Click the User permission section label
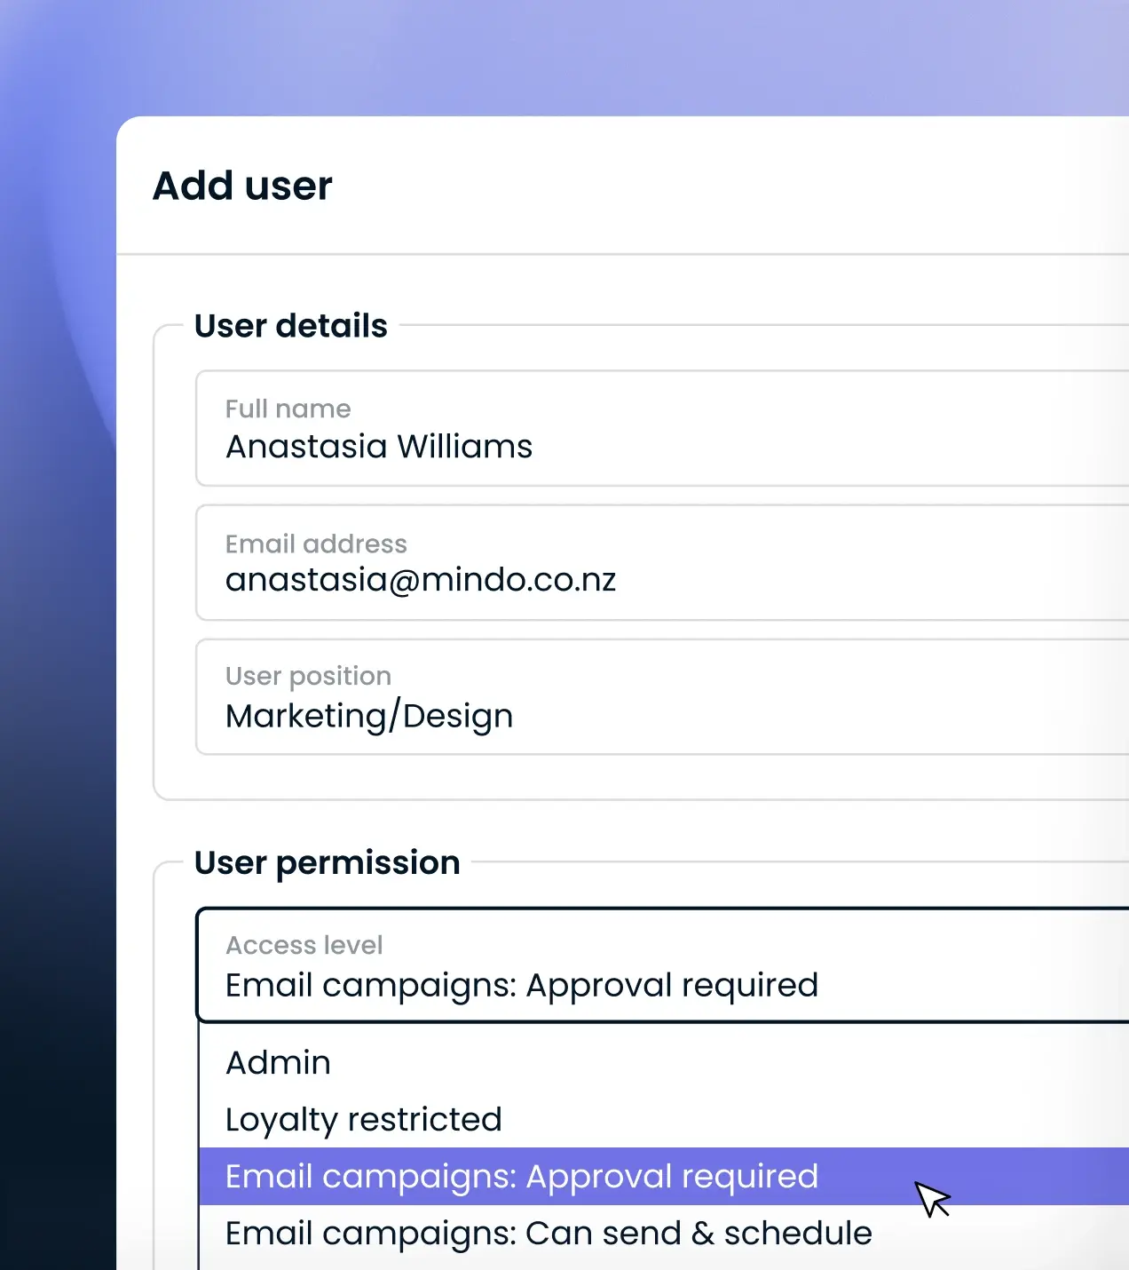1129x1270 pixels. [x=326, y=862]
